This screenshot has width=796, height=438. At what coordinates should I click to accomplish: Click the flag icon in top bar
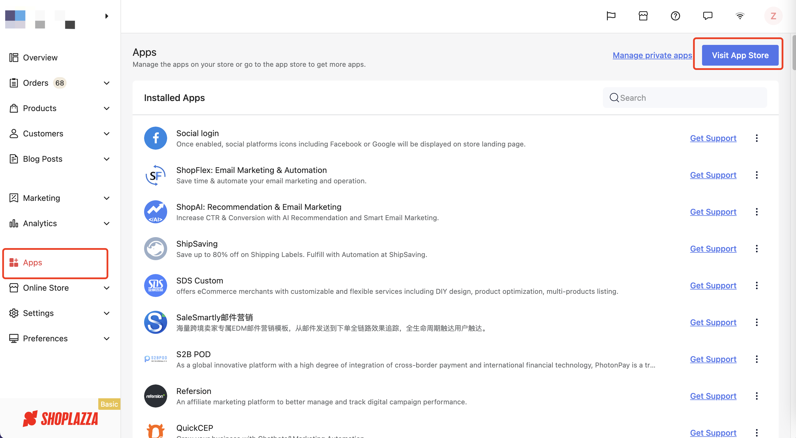(x=611, y=16)
